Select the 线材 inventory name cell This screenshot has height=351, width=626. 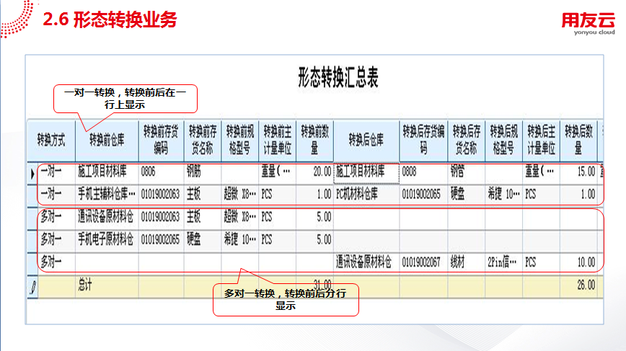pyautogui.click(x=467, y=263)
